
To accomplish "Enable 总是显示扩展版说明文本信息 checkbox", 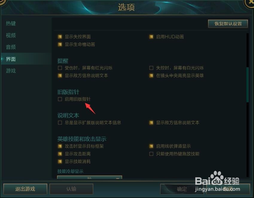I will coord(60,123).
